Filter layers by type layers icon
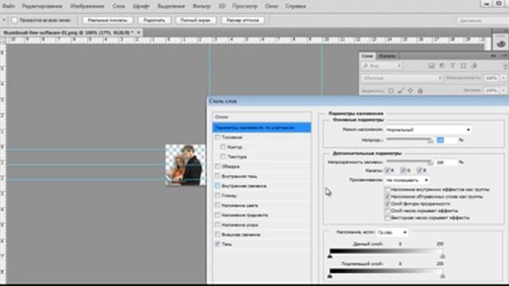 pos(453,66)
